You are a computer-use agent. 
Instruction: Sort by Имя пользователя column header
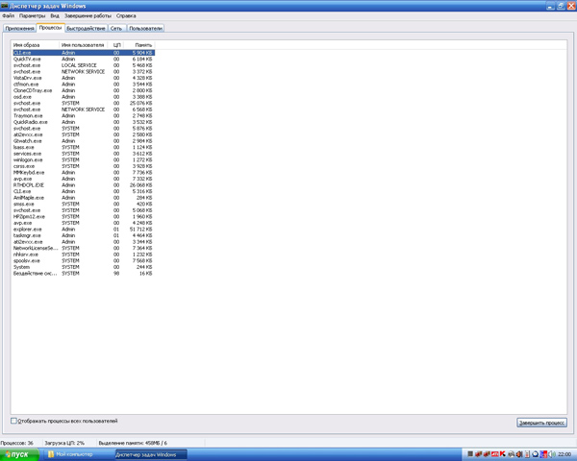pyautogui.click(x=85, y=45)
